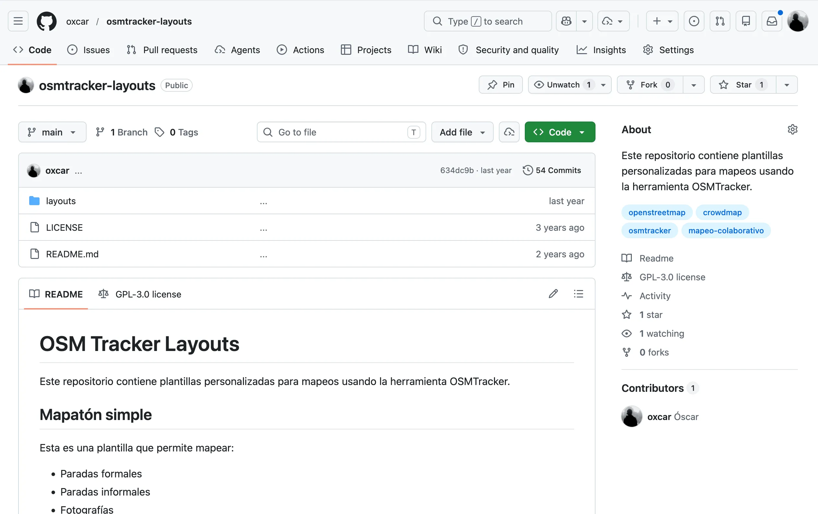The image size is (818, 514).
Task: Switch to the Issues tab
Action: coord(89,50)
